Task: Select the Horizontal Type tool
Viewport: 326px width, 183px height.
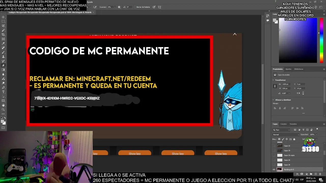Action: pyautogui.click(x=3, y=92)
